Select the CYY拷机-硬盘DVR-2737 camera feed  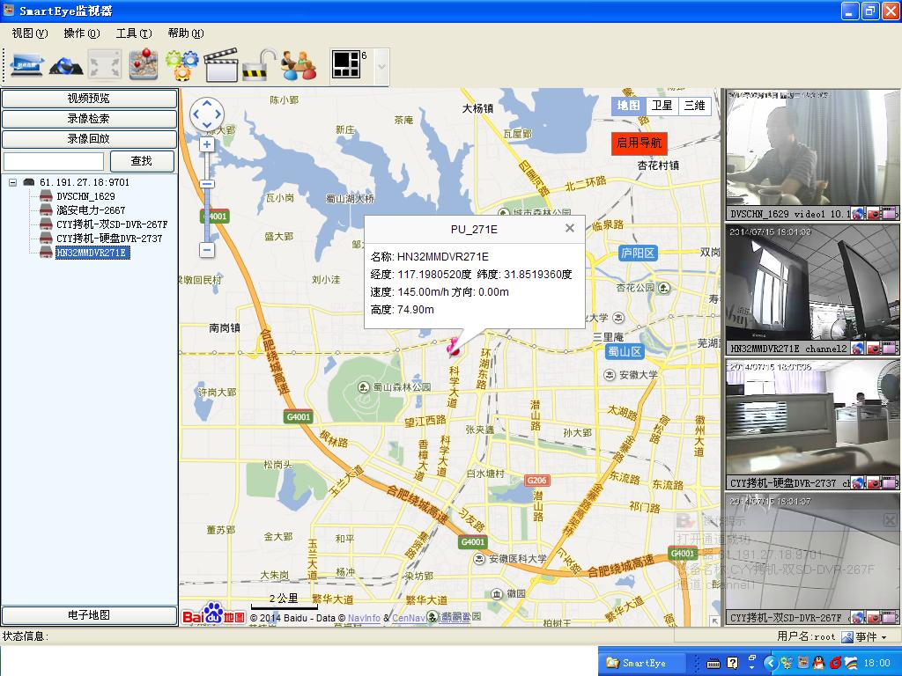pos(811,417)
